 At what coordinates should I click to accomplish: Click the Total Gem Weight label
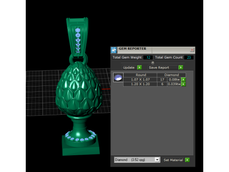click(x=127, y=57)
